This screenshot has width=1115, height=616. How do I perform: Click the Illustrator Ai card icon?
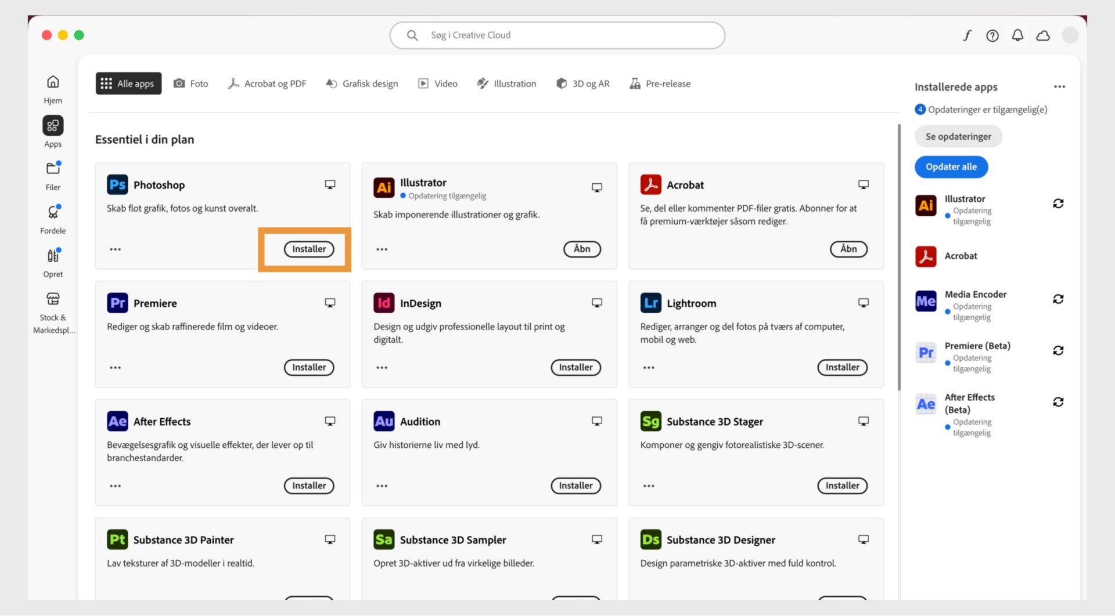(384, 187)
